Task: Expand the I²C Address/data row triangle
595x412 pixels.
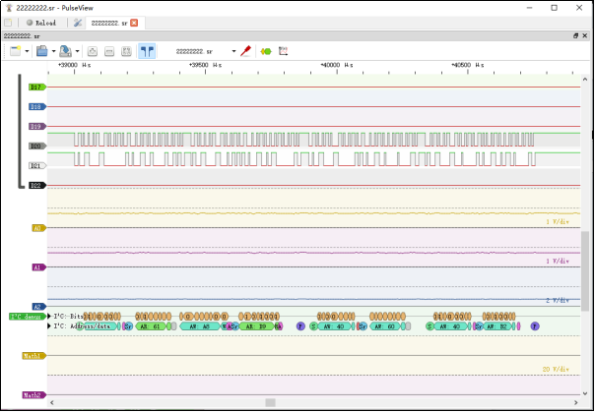Action: [x=49, y=324]
